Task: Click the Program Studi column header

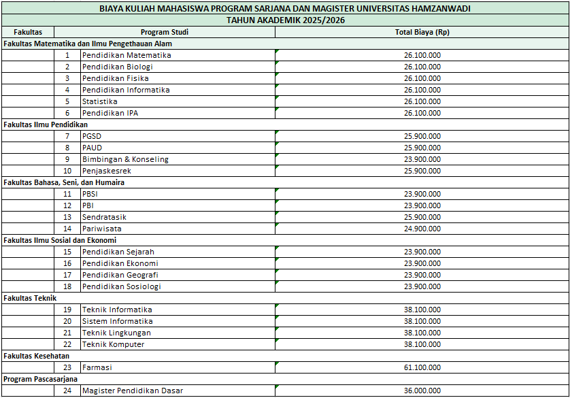Action: click(165, 32)
